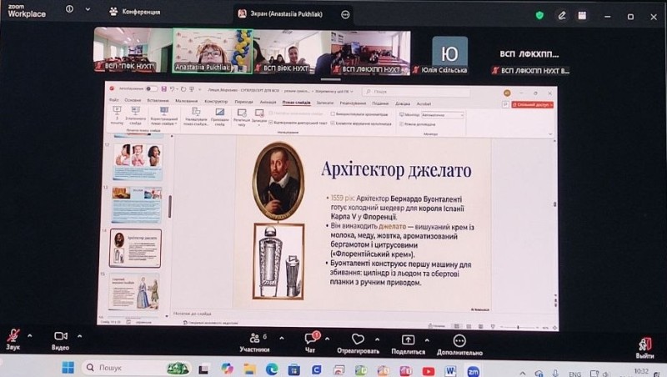Start camera with the Видео icon

[x=60, y=335]
